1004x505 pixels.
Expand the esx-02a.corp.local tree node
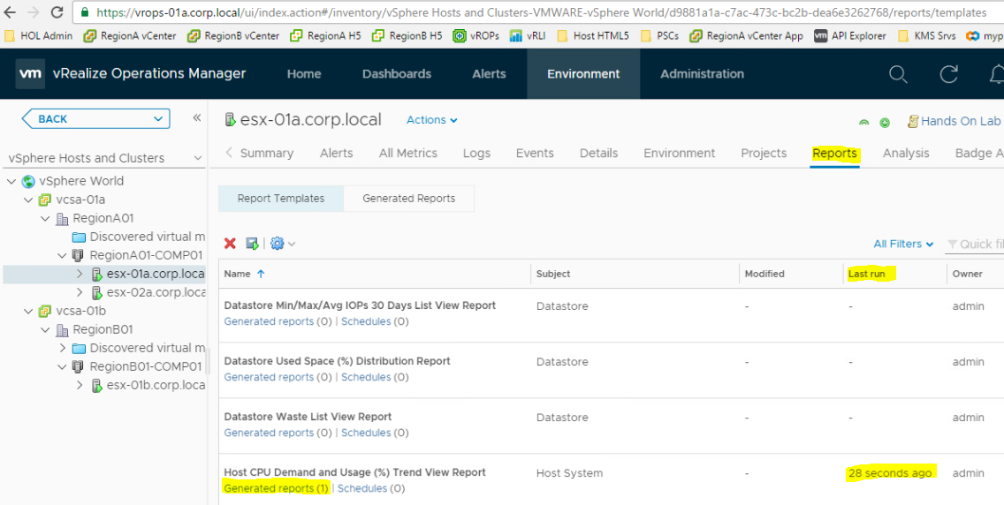[x=80, y=293]
